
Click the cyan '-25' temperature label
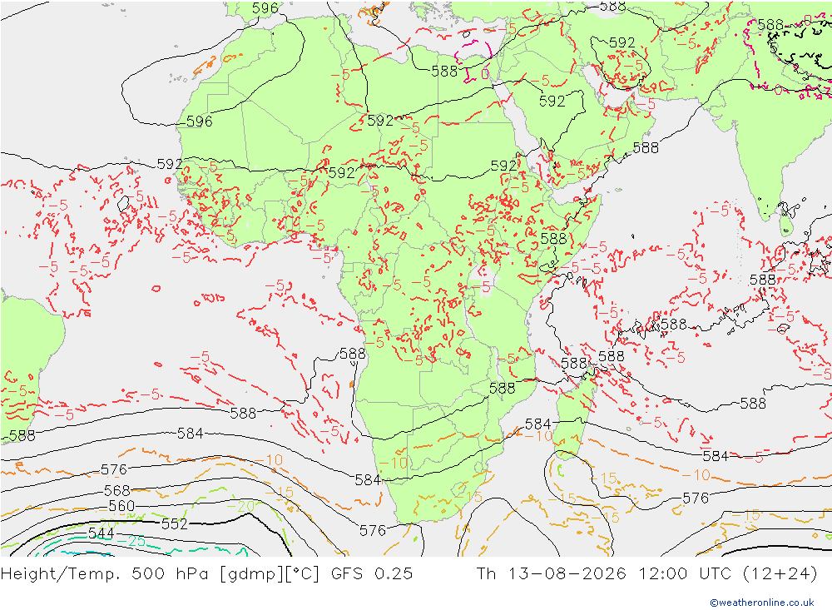(131, 541)
